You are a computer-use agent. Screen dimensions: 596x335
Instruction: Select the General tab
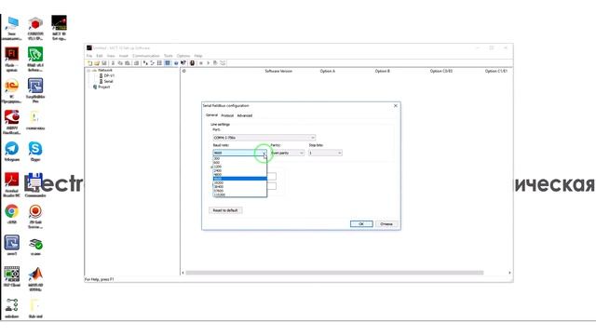(211, 115)
